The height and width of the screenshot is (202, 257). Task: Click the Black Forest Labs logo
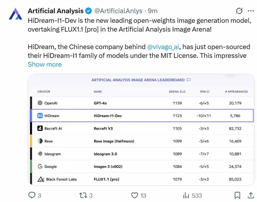click(41, 179)
